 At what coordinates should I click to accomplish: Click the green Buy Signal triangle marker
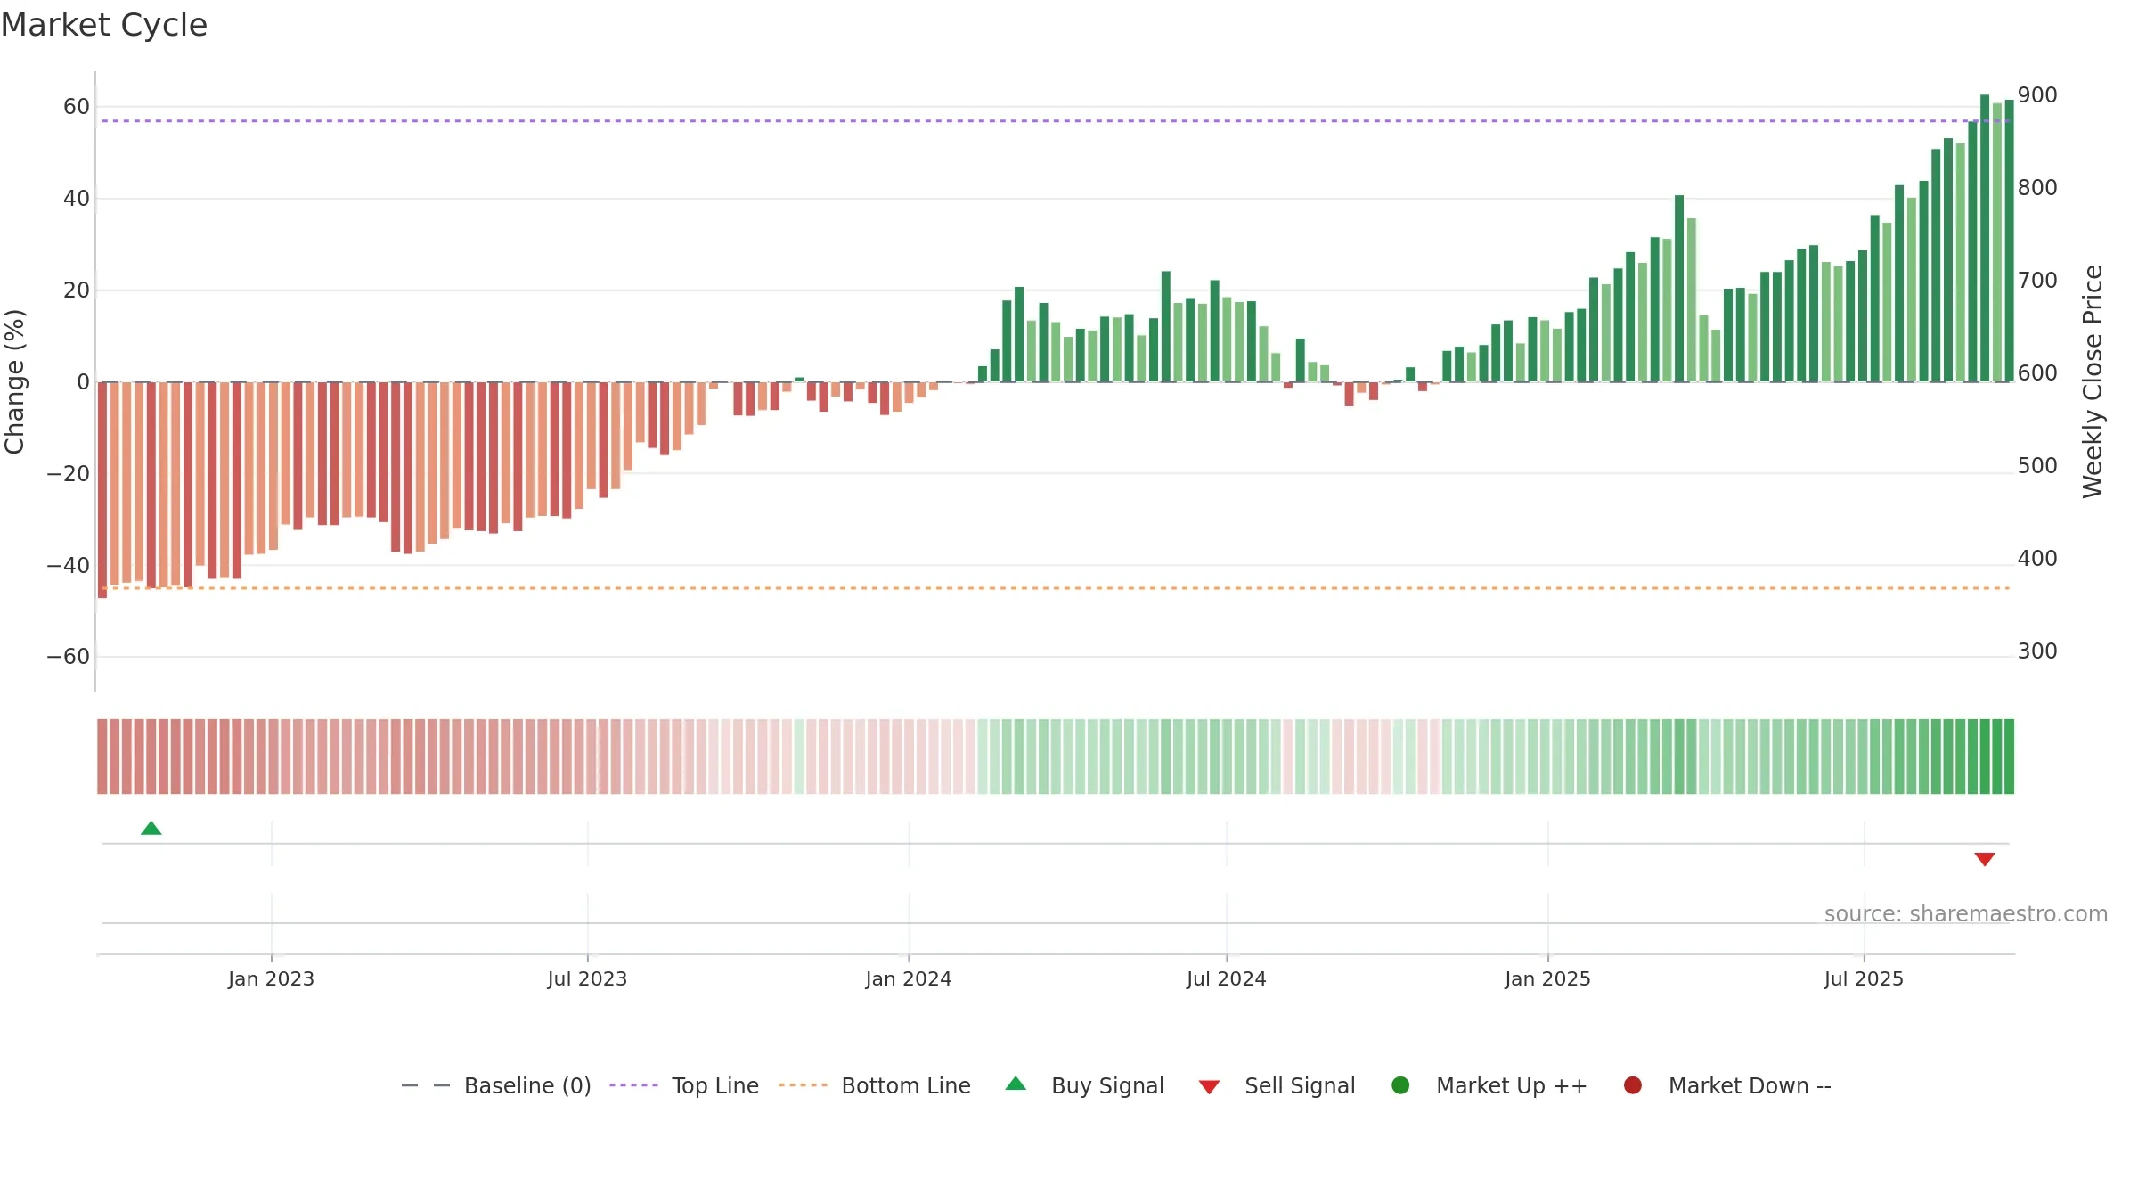point(151,829)
